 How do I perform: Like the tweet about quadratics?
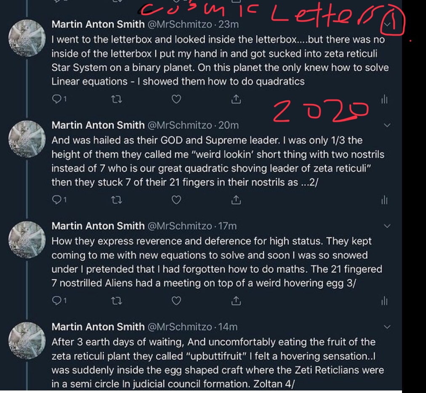(176, 99)
